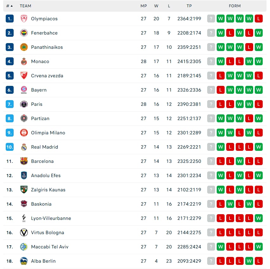Click the gray upcoming match badge for Paris
This screenshot has height=269, width=270.
tap(211, 104)
